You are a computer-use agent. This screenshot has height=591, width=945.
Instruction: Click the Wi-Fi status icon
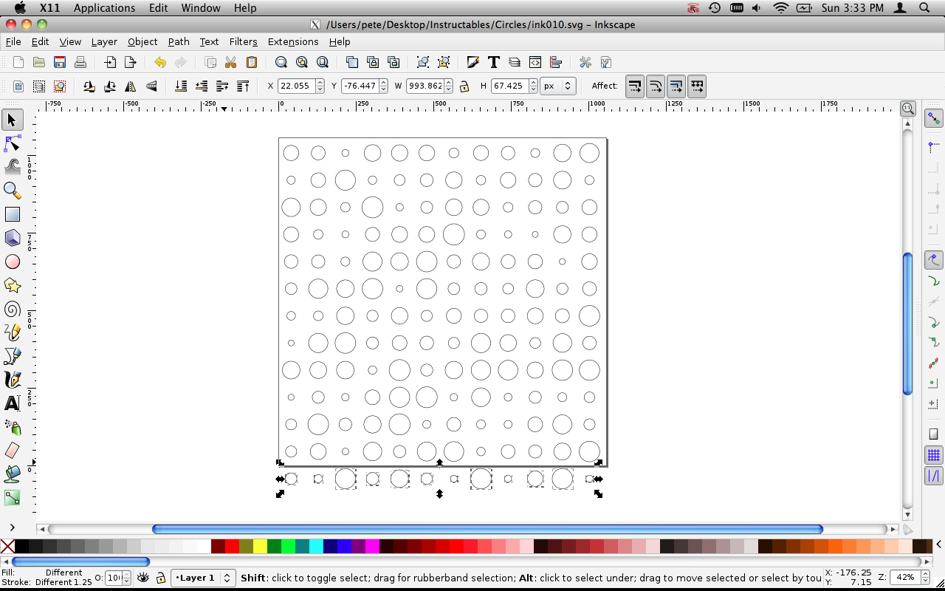coord(781,8)
